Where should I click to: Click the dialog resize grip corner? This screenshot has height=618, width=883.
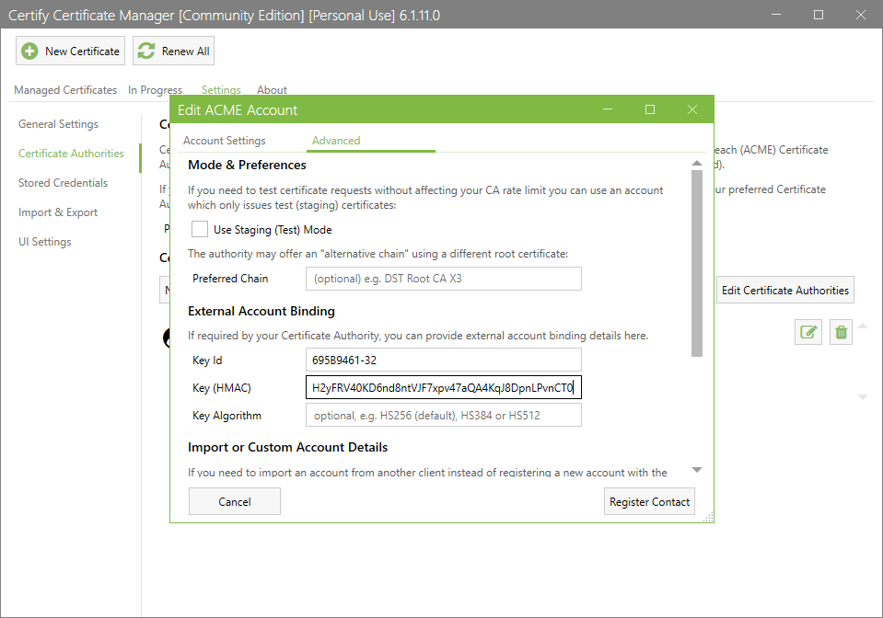pos(708,517)
